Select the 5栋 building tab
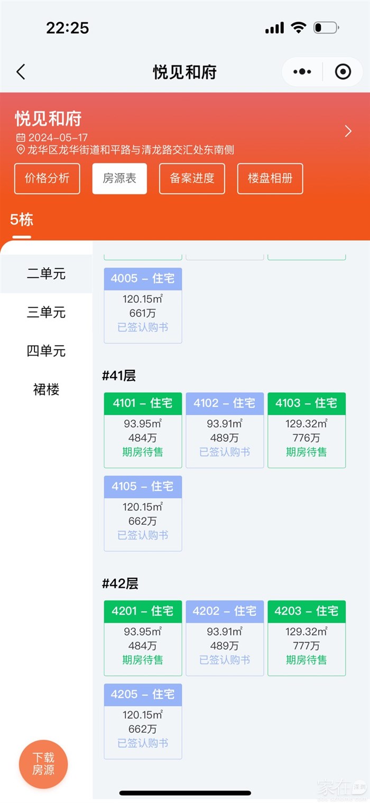This screenshot has height=803, width=370. point(22,220)
